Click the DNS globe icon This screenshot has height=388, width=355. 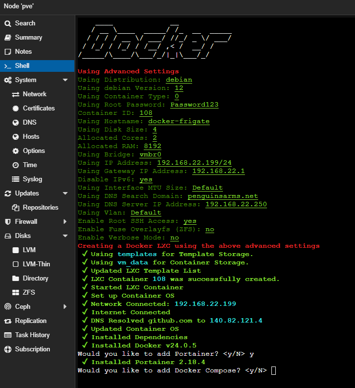click(x=16, y=123)
